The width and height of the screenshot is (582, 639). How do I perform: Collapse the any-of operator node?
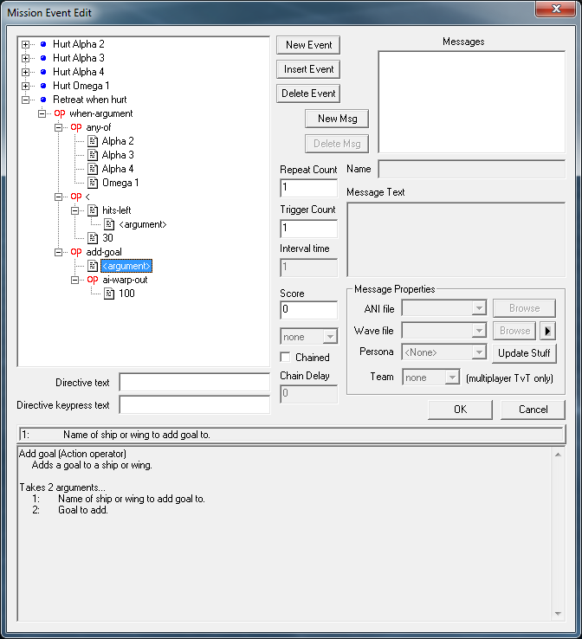pyautogui.click(x=59, y=127)
